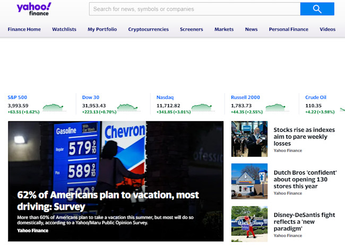Click the Russell change +44.35 (+2.55%)

click(247, 112)
